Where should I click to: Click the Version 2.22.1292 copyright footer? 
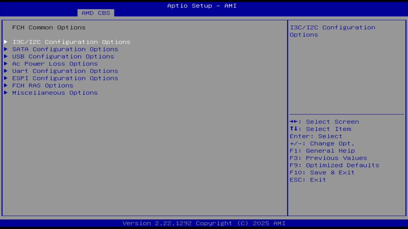tap(204, 223)
